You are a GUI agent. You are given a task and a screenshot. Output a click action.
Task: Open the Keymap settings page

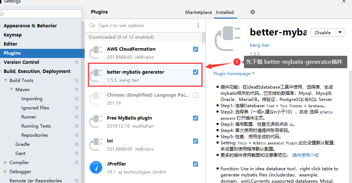pos(12,35)
